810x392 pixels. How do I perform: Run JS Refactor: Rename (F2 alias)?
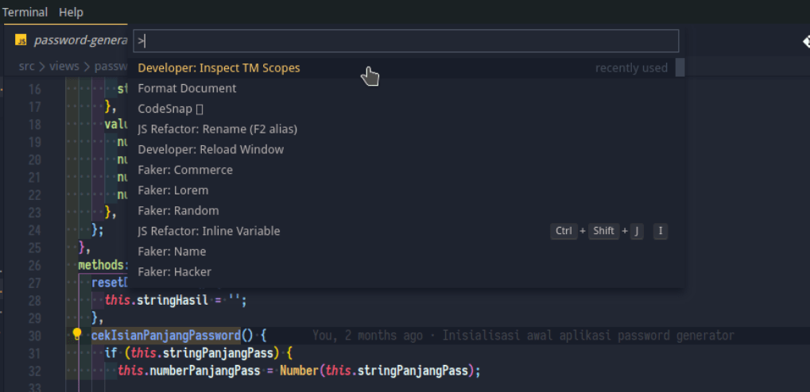217,129
